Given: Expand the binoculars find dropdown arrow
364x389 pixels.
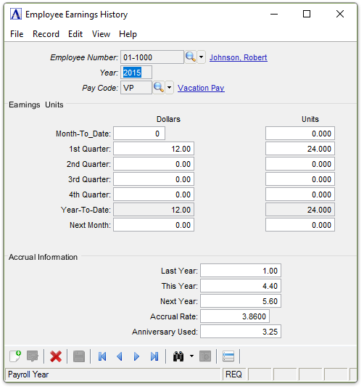Looking at the screenshot, I should point(191,356).
